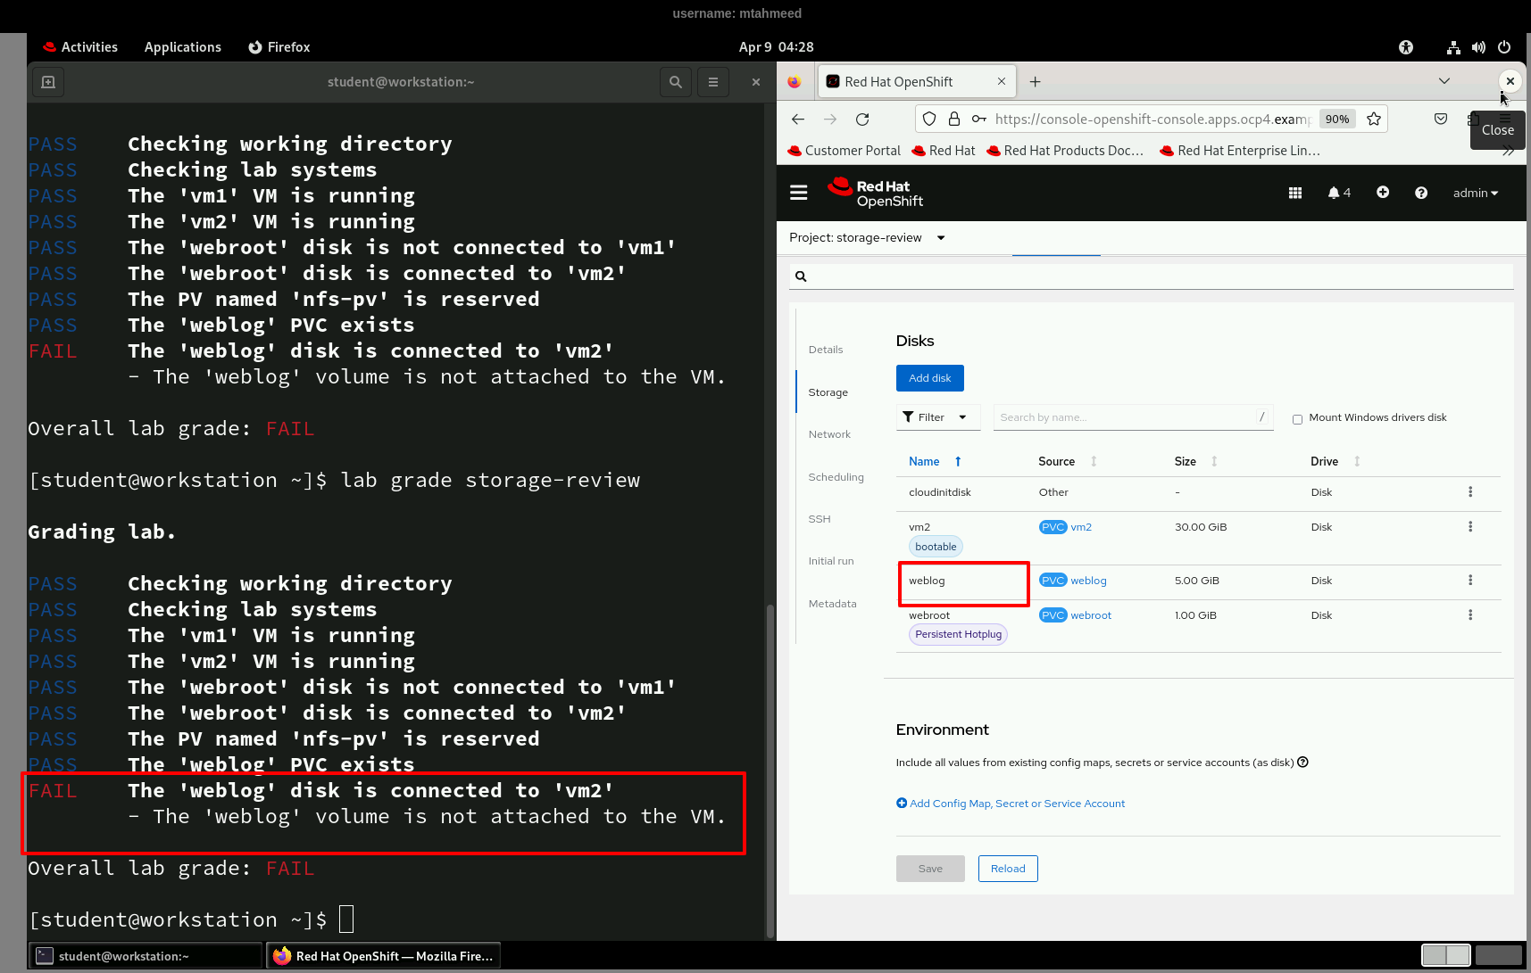Click the tracking protection shield icon

[x=929, y=120]
